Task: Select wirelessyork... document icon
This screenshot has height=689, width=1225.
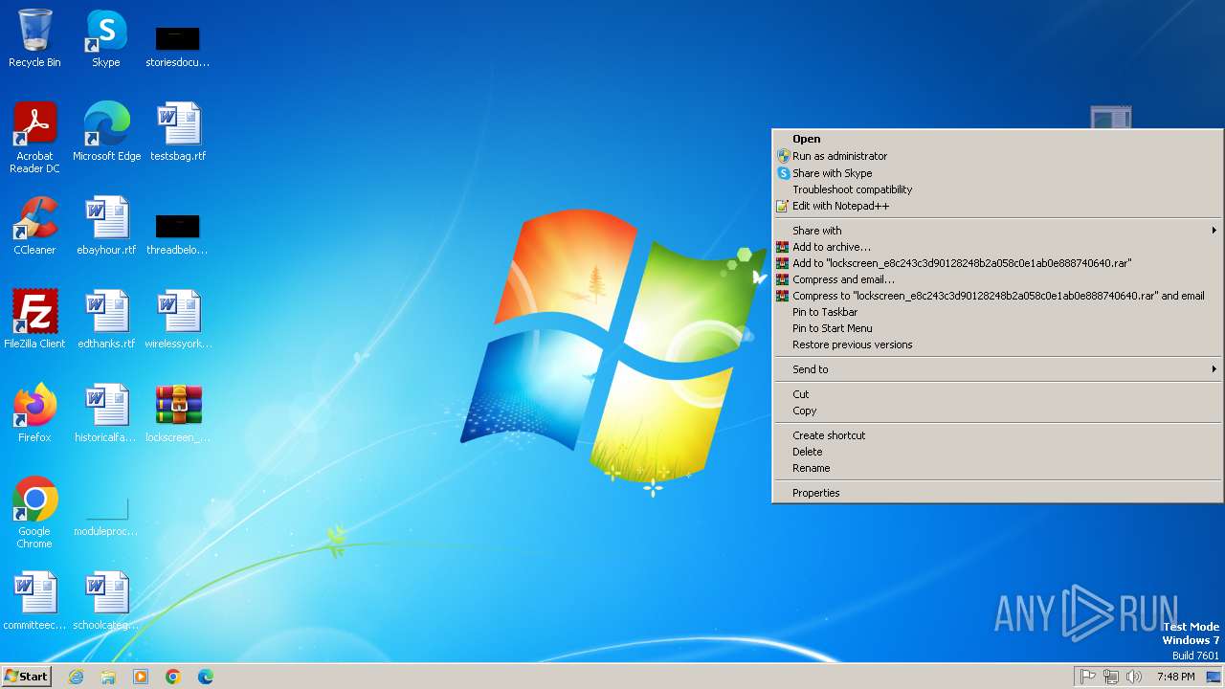Action: (x=178, y=319)
